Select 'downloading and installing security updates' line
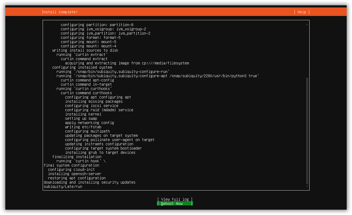 click(x=90, y=182)
